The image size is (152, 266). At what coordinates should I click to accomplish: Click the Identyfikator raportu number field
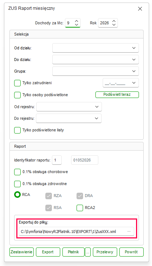click(x=57, y=160)
